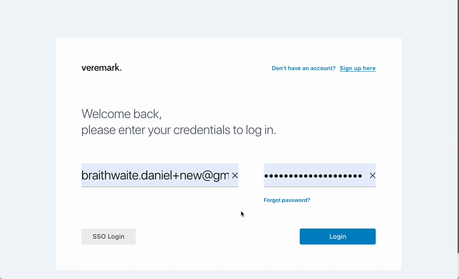Click the "Don't have an account?" text
Image resolution: width=459 pixels, height=279 pixels.
tap(304, 68)
